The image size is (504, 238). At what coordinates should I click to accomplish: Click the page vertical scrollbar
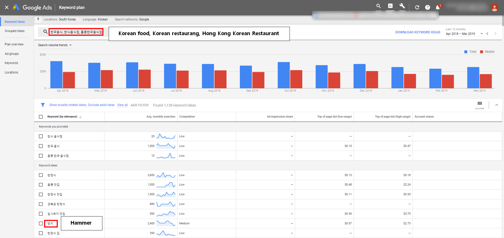pos(503,20)
